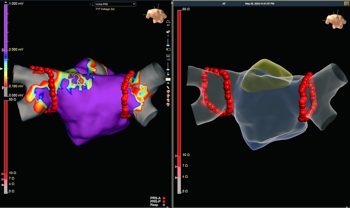Image resolution: width=350 pixels, height=208 pixels.
Task: Click the green arrow marker on voltage scale
Action: pos(2,69)
